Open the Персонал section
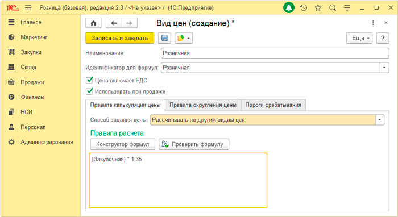The height and width of the screenshot is (217, 398). (33, 127)
